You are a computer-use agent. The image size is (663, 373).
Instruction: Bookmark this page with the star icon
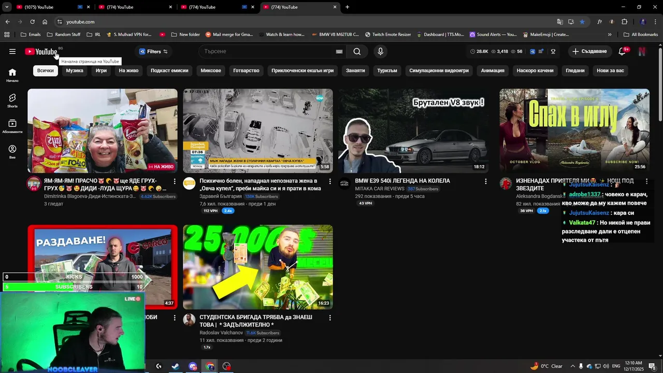click(x=582, y=22)
